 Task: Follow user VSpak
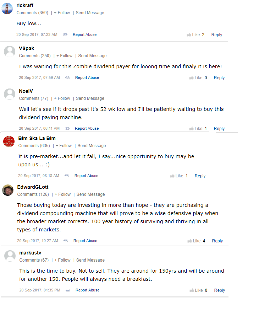[x=64, y=56]
